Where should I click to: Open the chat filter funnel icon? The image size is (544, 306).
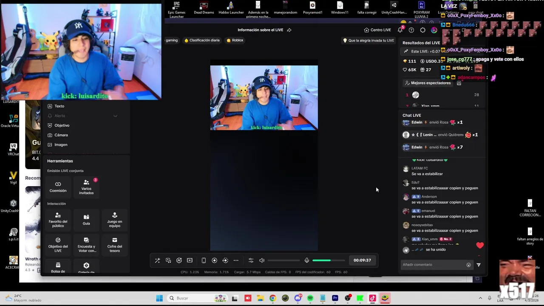point(479,265)
